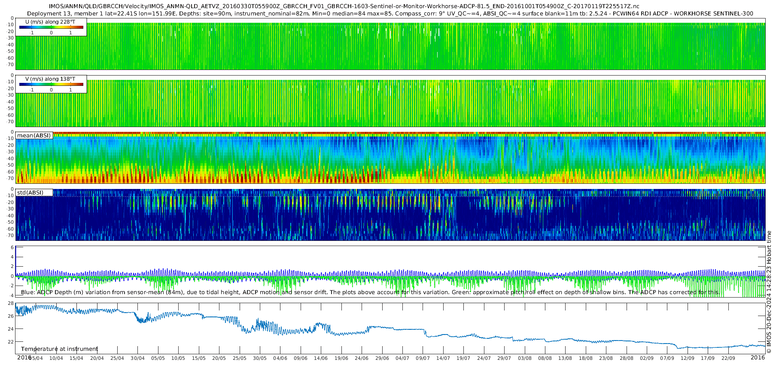Click the 05/05 date tick label
773x365 pixels.
pos(158,359)
